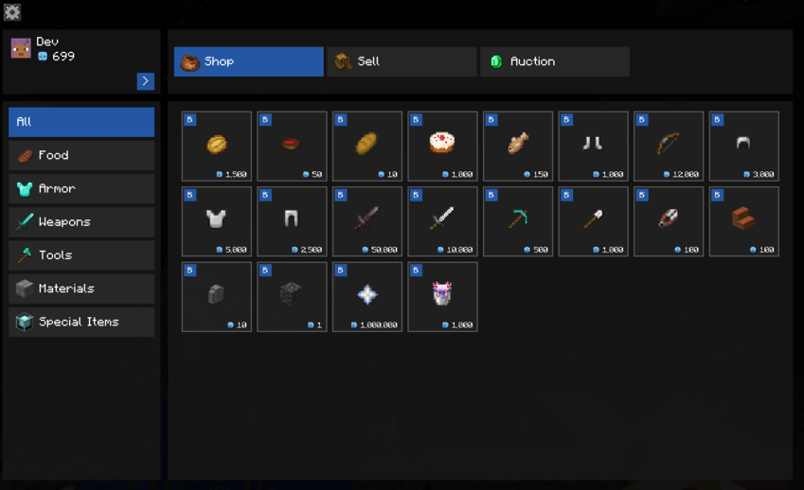Switch to the Shop tab
Viewport: 804px width, 490px height.
(x=249, y=61)
